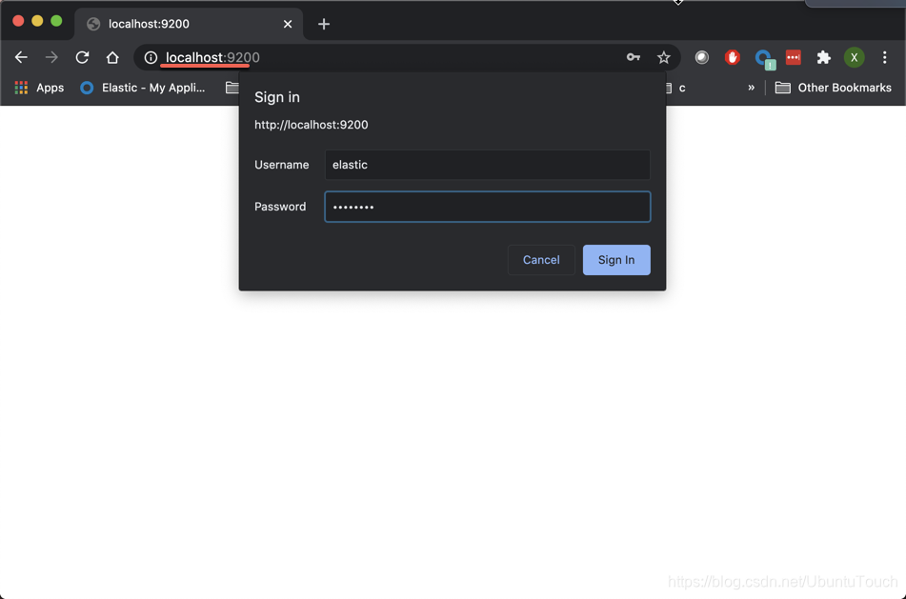Close the localhost:9200 tab
This screenshot has height=599, width=906.
coord(288,24)
